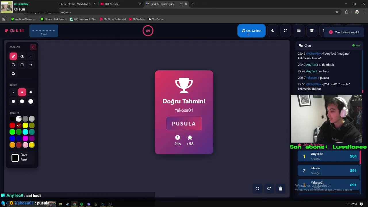Mute the Çiz & Bil tab audio
Image resolution: width=368 pixels, height=207 pixels.
[181, 4]
